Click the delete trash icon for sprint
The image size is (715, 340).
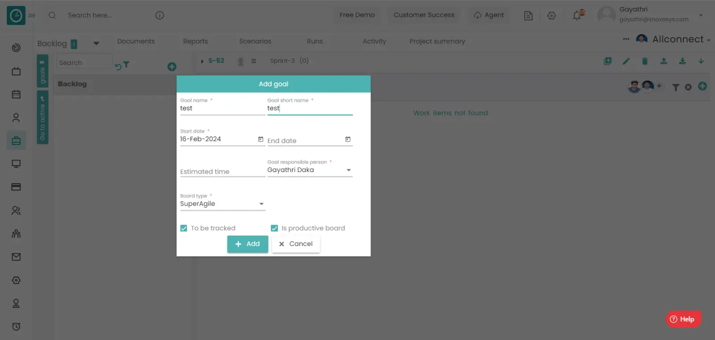[x=645, y=61]
